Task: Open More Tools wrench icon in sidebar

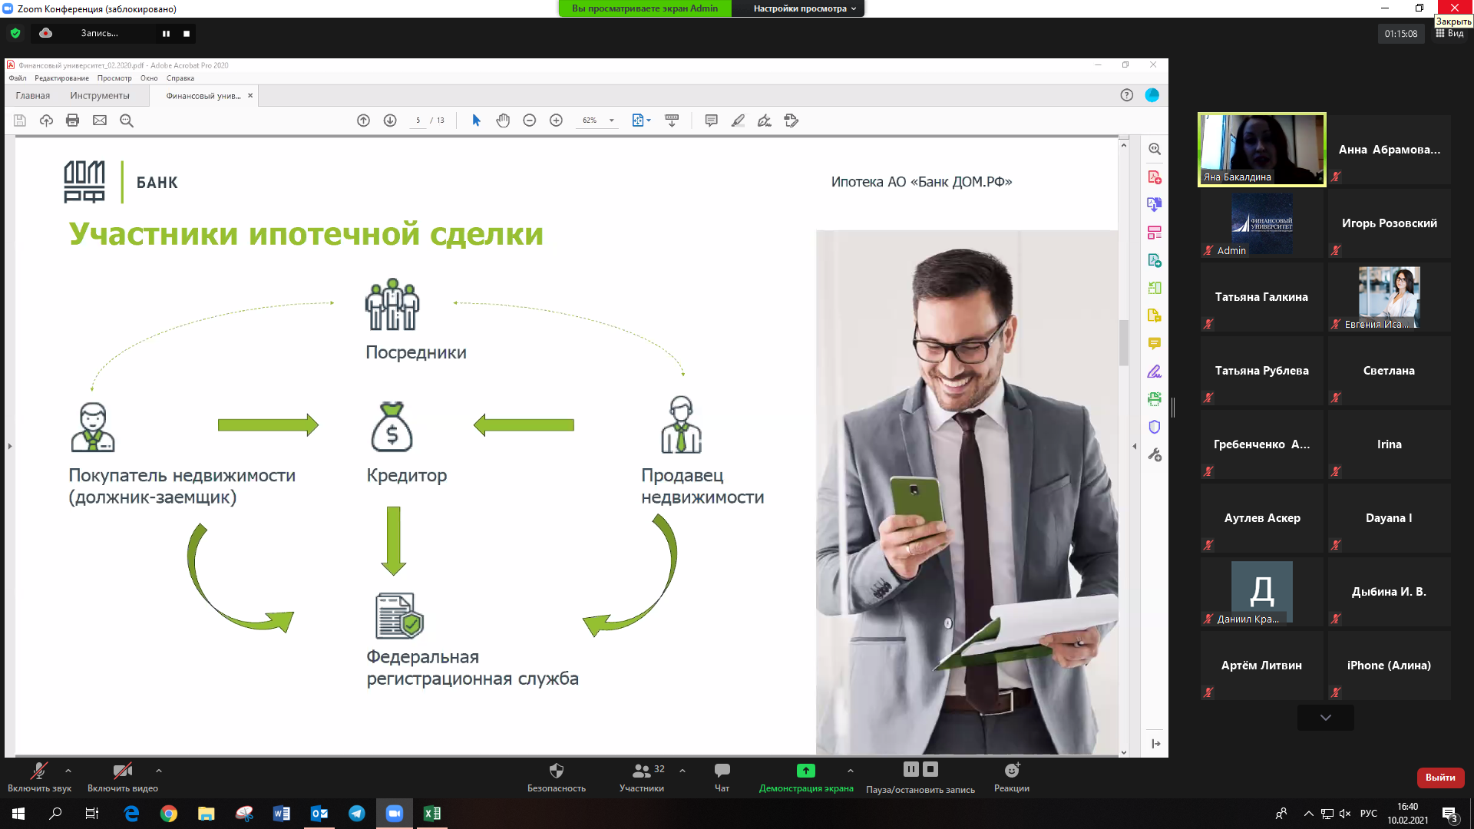Action: click(x=1155, y=454)
